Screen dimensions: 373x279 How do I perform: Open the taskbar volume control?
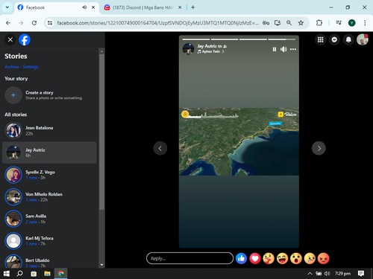coord(327,274)
